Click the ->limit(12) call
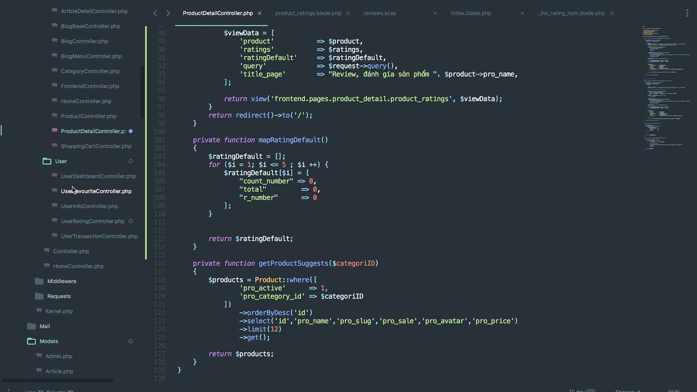The width and height of the screenshot is (697, 392). coord(260,329)
